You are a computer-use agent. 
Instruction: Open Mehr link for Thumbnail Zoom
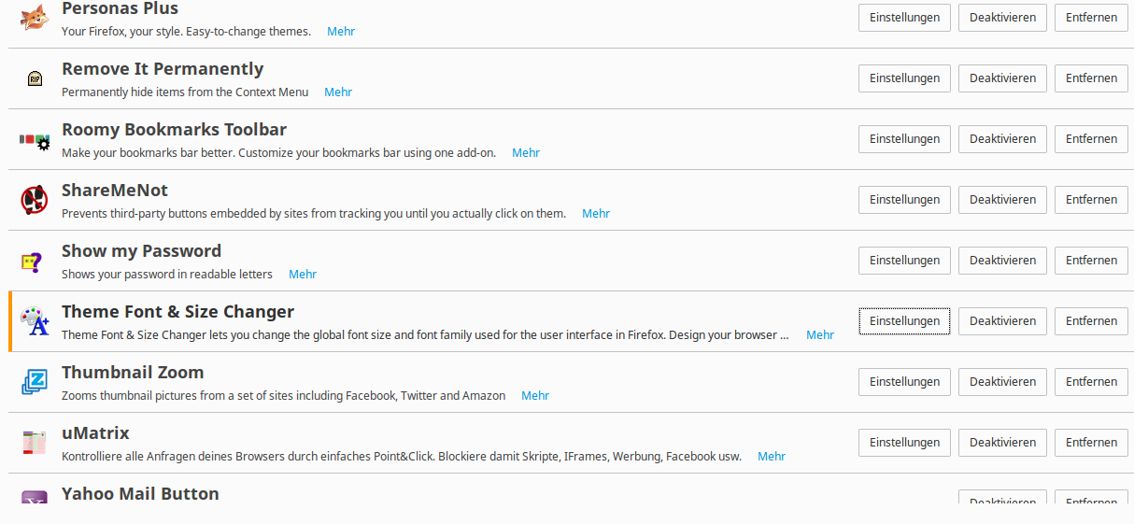tap(535, 396)
